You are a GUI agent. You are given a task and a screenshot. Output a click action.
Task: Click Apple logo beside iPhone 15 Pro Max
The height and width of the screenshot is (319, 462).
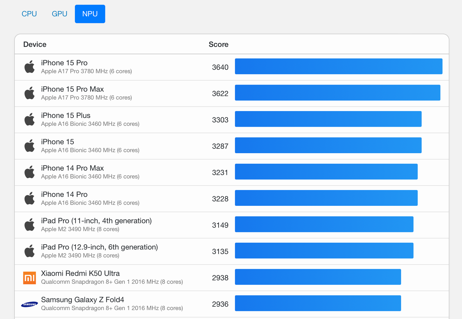click(x=30, y=93)
